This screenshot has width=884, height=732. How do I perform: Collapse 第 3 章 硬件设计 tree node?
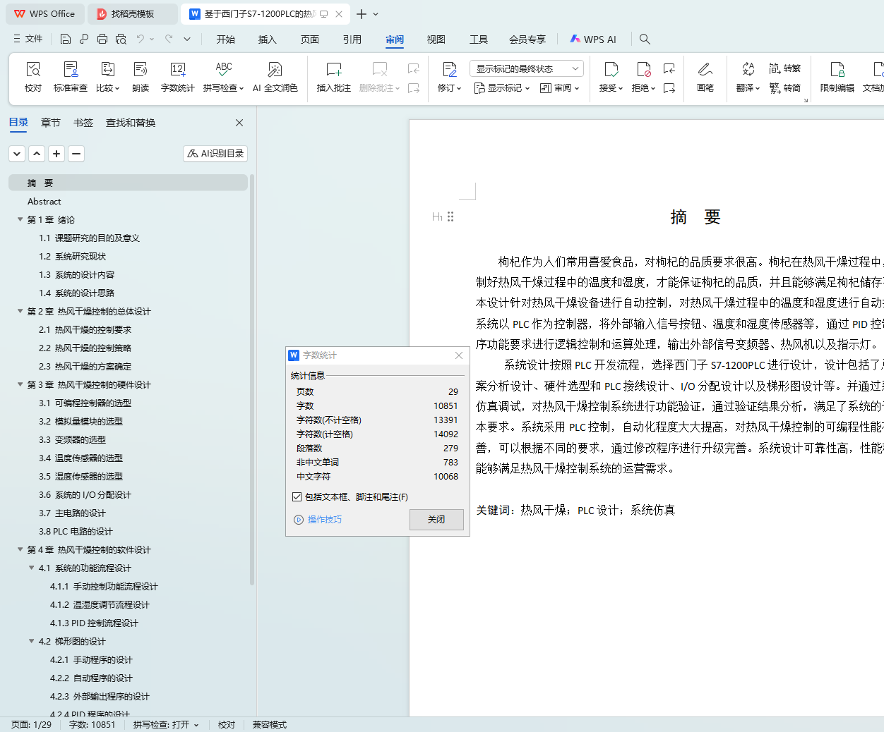(x=20, y=384)
